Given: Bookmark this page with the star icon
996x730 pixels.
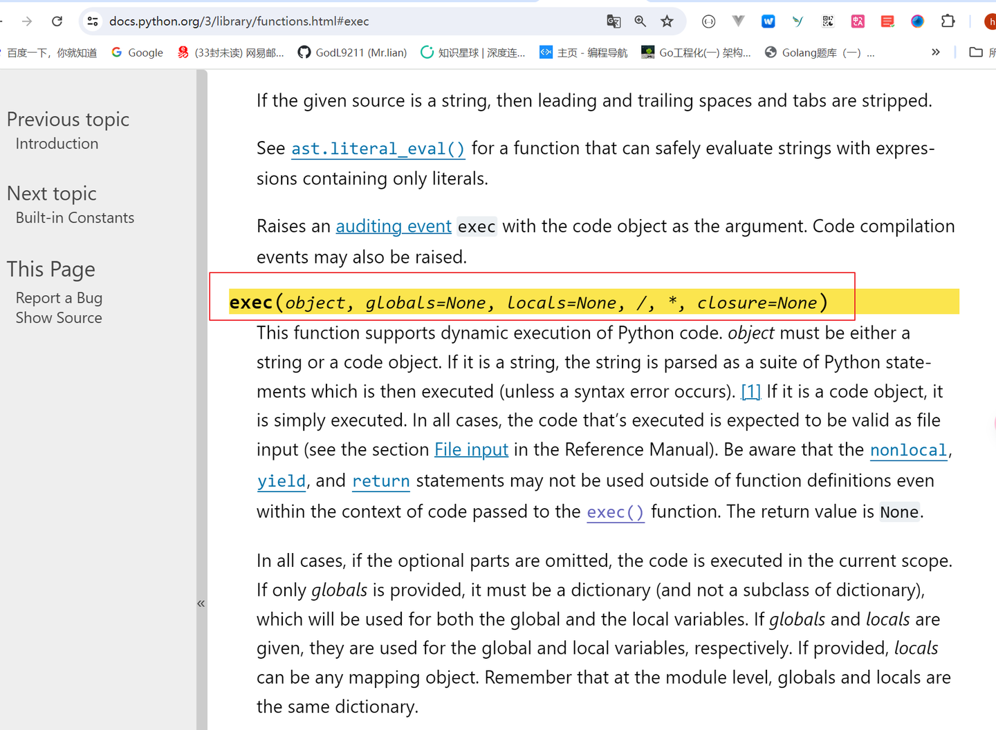Looking at the screenshot, I should pyautogui.click(x=667, y=21).
